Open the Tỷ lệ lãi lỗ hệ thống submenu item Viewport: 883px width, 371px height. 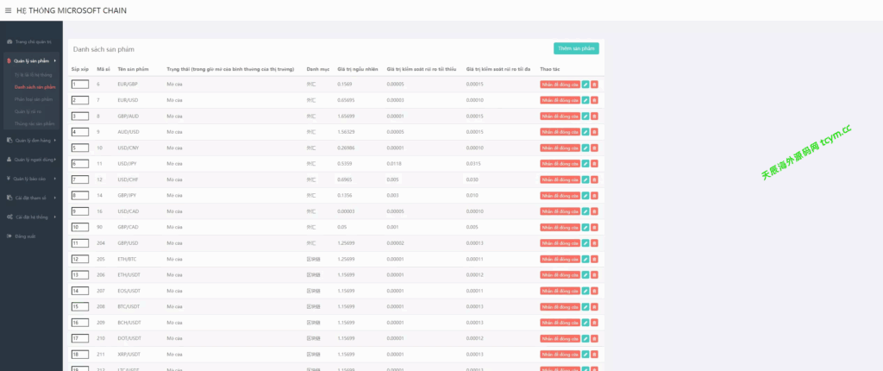[34, 74]
